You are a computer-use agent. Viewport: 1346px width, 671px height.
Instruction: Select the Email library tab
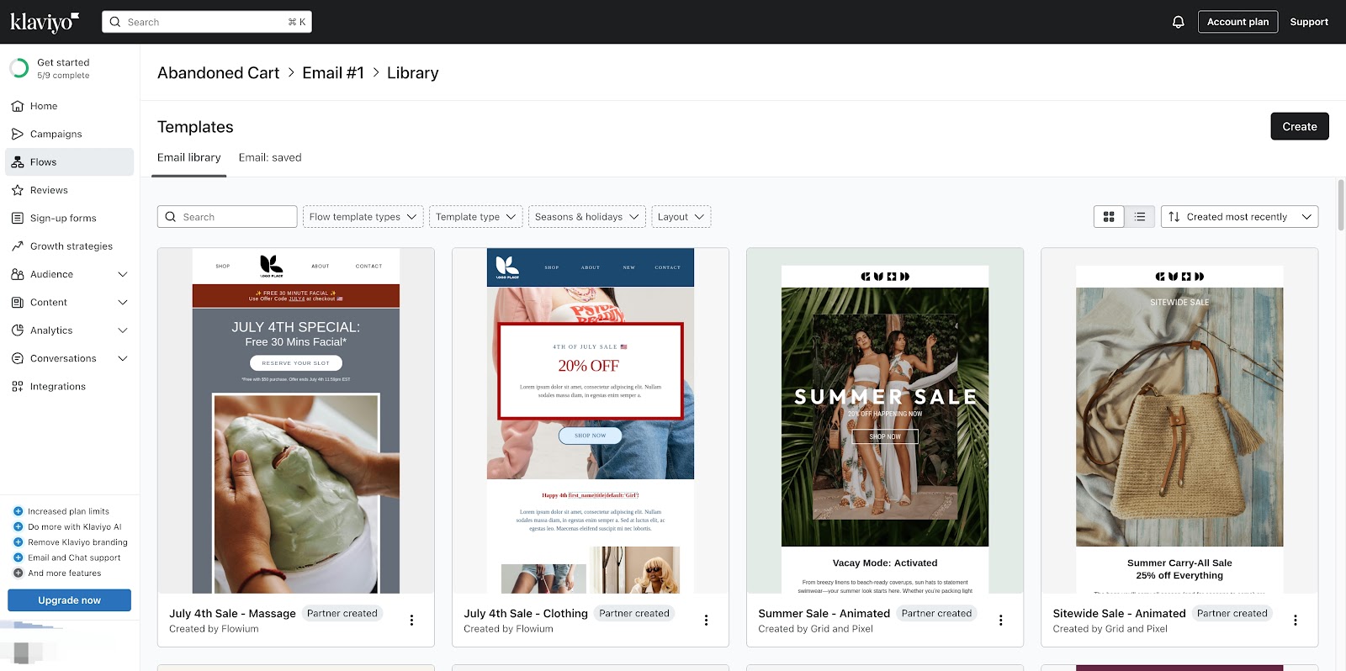pos(189,157)
